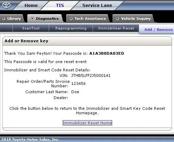The image size is (174, 142).
Task: Open Tech Assistance section
Action: coord(90,18)
